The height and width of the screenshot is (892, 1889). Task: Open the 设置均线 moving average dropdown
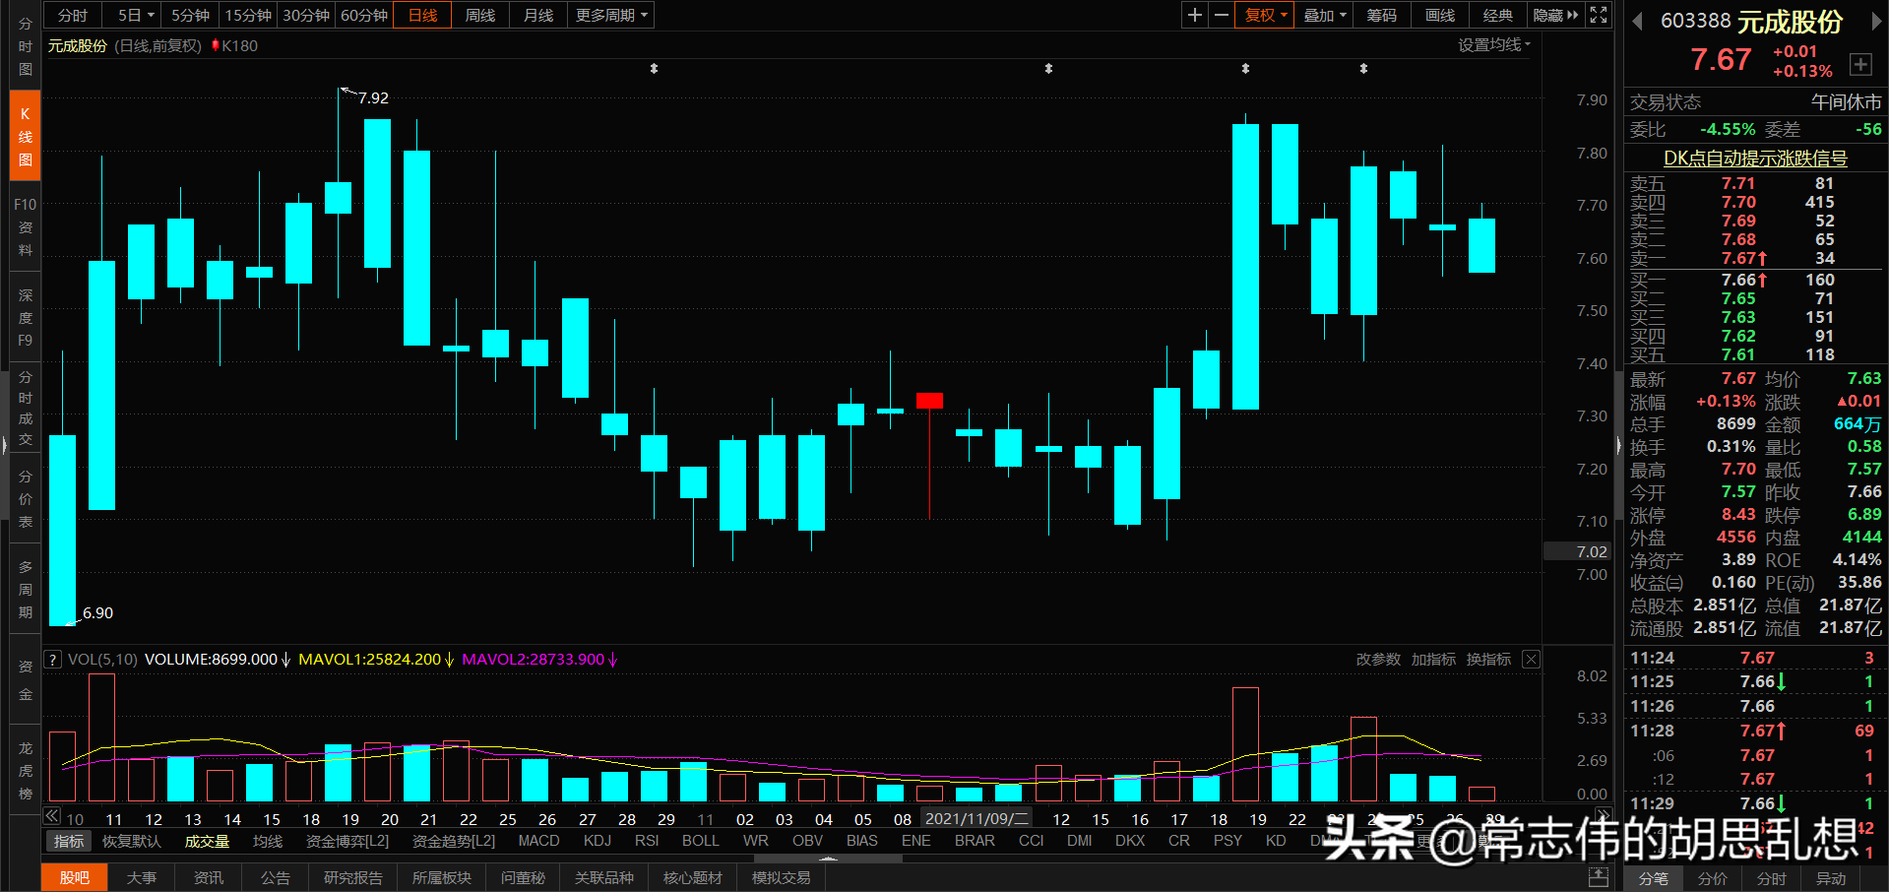click(x=1494, y=44)
